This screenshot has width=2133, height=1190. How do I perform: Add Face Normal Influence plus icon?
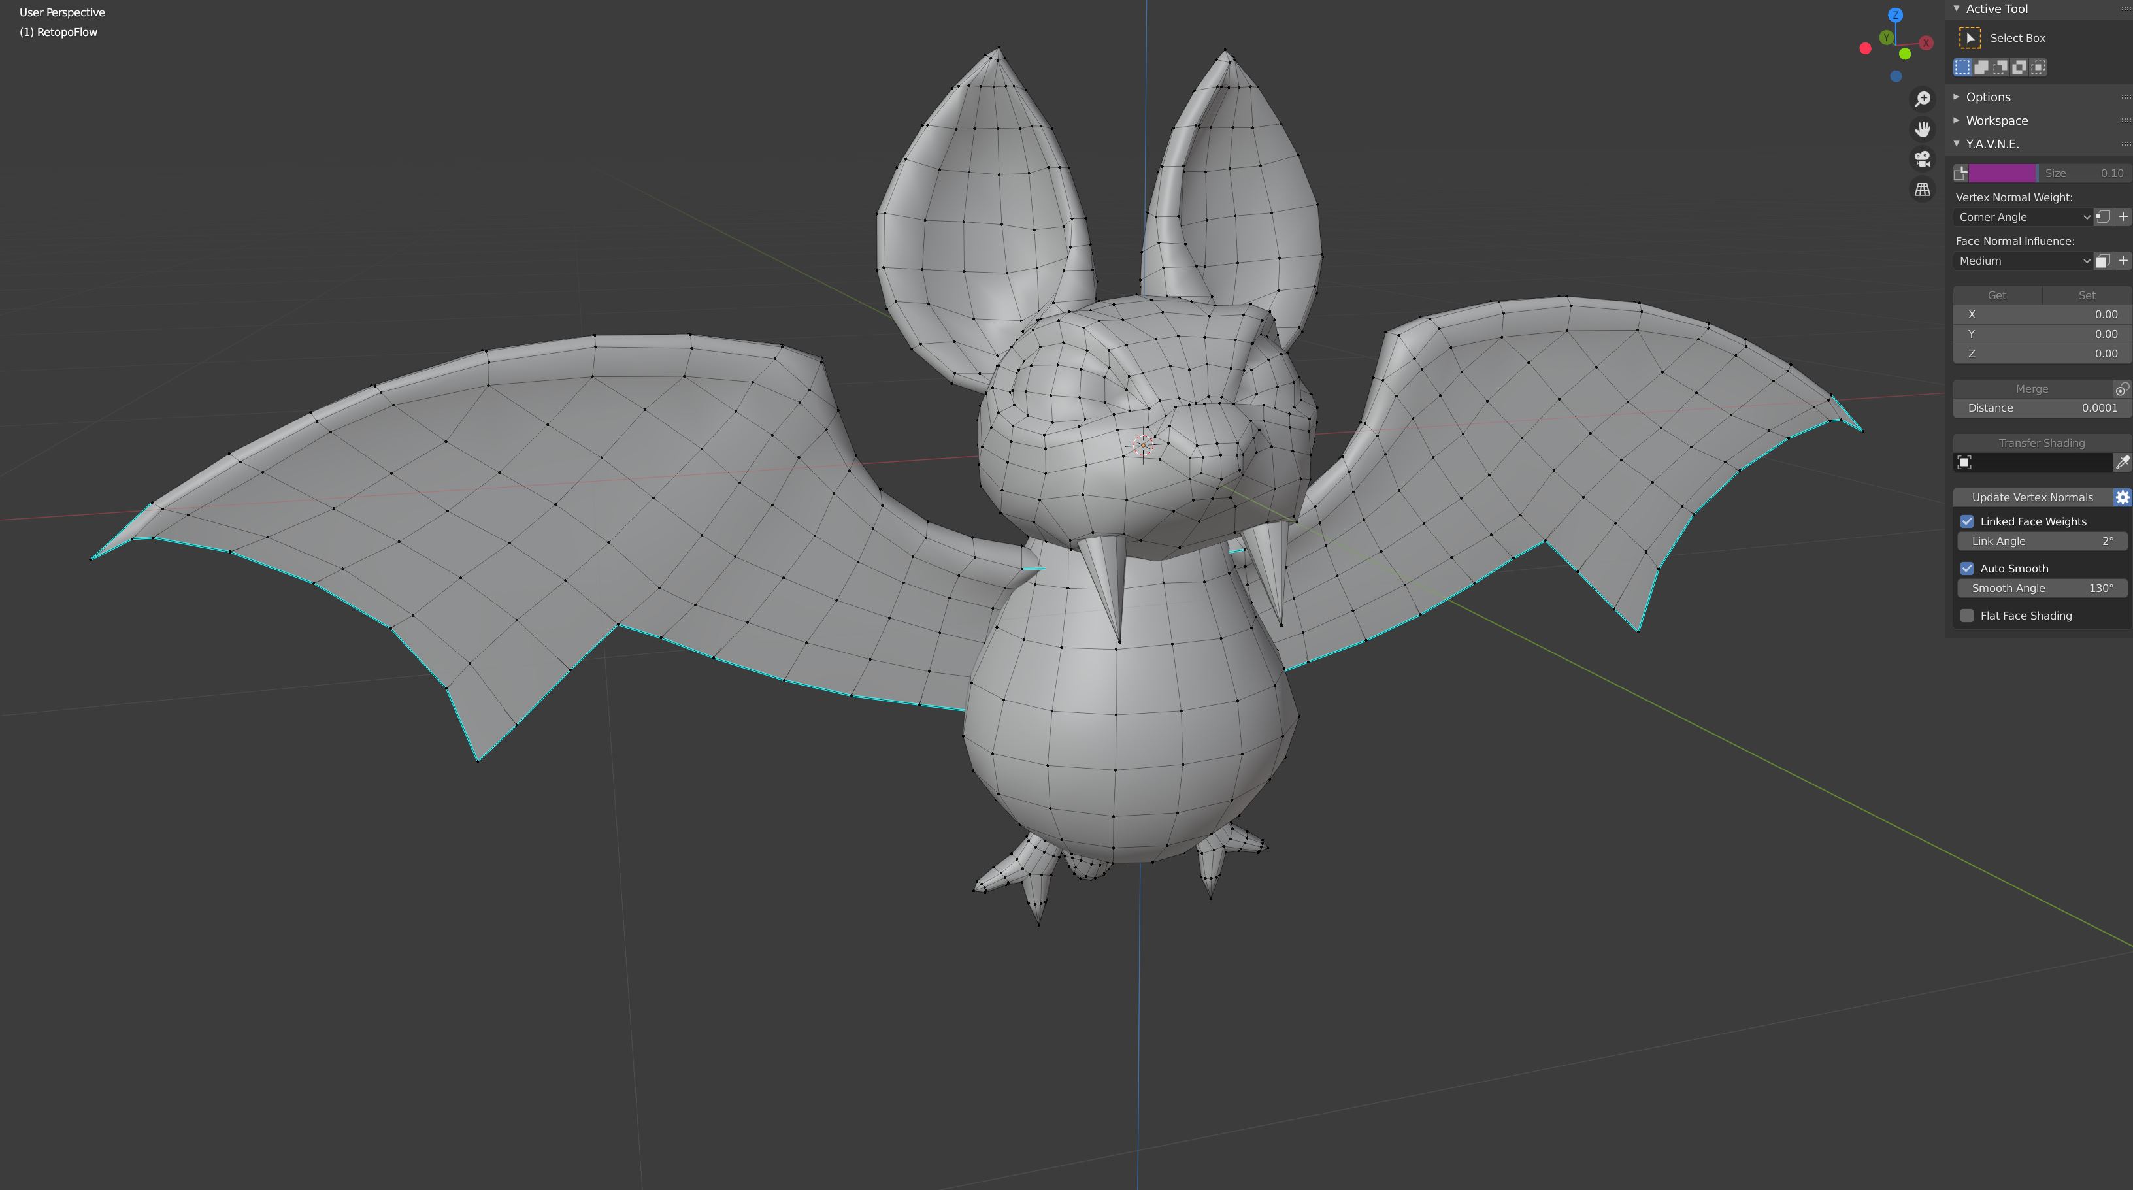[x=2123, y=261]
